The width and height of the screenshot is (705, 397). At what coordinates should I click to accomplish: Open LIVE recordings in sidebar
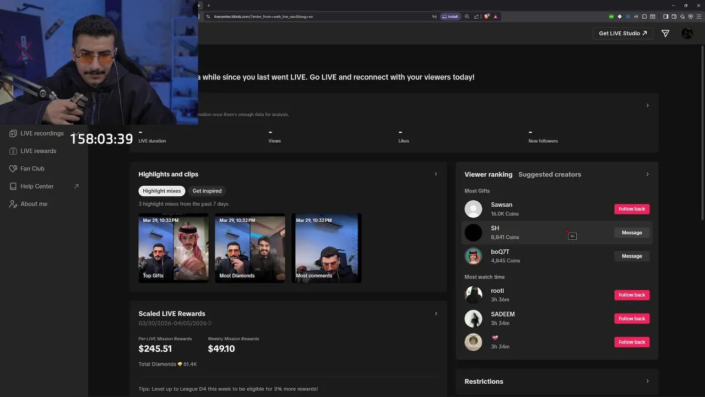pyautogui.click(x=37, y=133)
